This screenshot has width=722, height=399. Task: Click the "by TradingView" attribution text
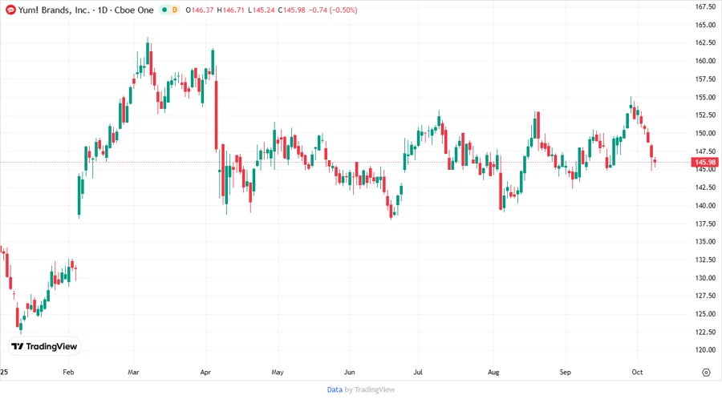369,389
